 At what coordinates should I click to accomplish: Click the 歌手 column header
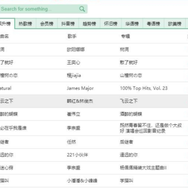72,36
